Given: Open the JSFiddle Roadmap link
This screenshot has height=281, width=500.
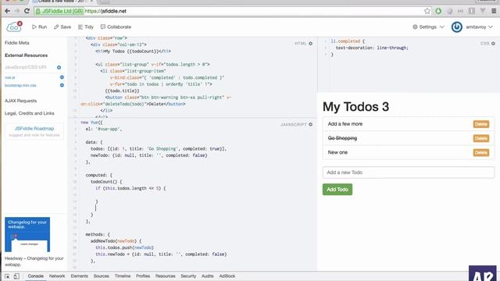Looking at the screenshot, I should (34, 128).
